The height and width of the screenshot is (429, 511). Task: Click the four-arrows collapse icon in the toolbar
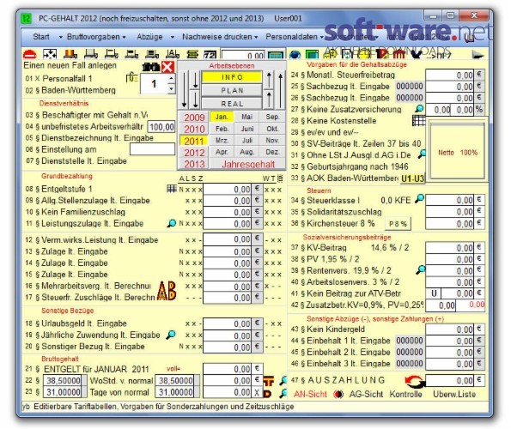click(x=50, y=54)
